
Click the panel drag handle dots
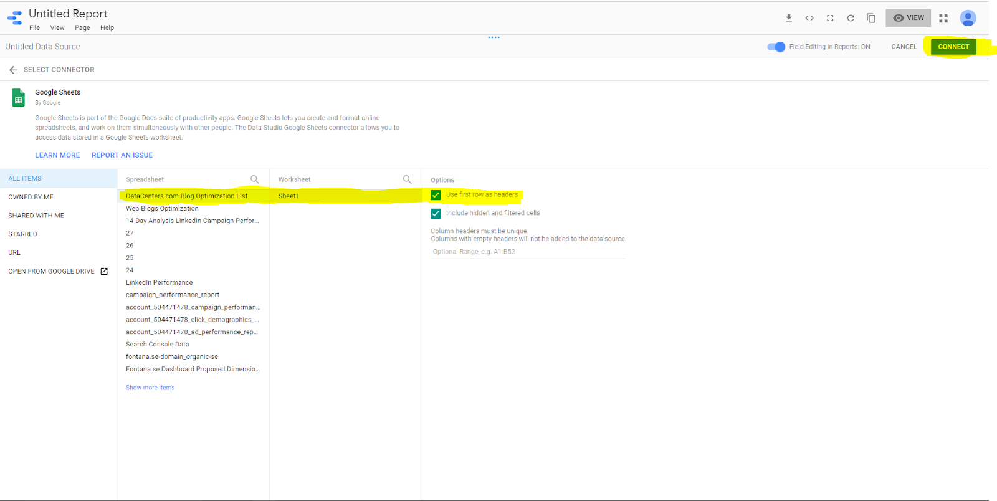494,37
